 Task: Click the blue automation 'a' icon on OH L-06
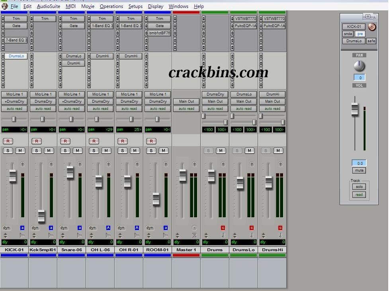click(x=108, y=228)
